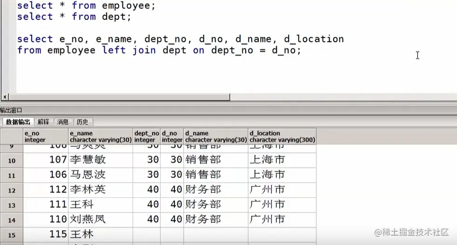Image resolution: width=457 pixels, height=245 pixels.
Task: Click the SQL editor horizontal scrollbar thumb
Action: coord(119,97)
